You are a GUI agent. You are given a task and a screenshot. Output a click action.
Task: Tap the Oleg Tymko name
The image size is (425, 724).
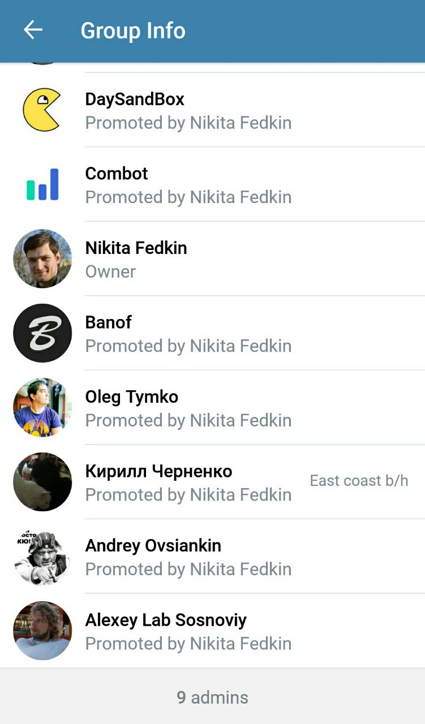131,397
